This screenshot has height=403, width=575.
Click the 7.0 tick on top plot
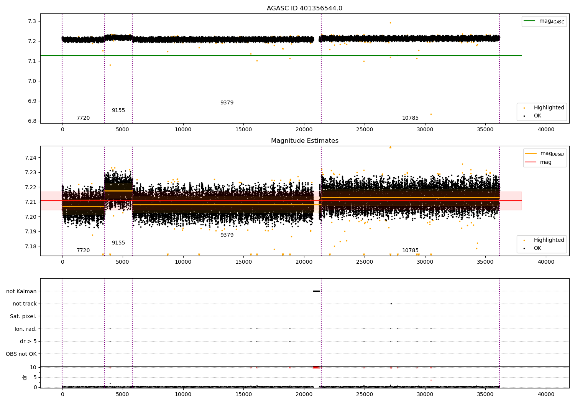[x=32, y=81]
